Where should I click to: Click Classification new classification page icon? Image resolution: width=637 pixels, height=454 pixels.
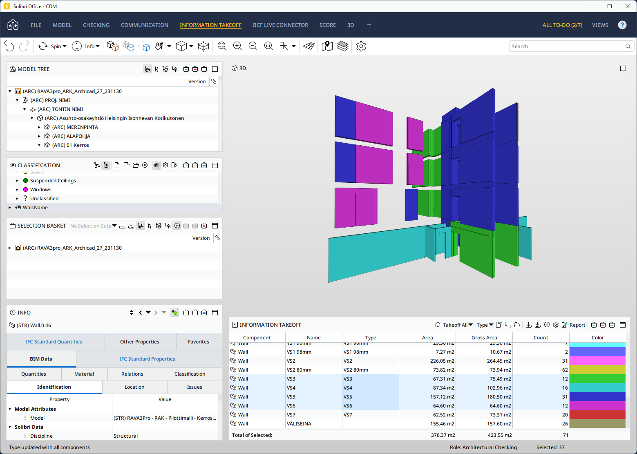[117, 165]
